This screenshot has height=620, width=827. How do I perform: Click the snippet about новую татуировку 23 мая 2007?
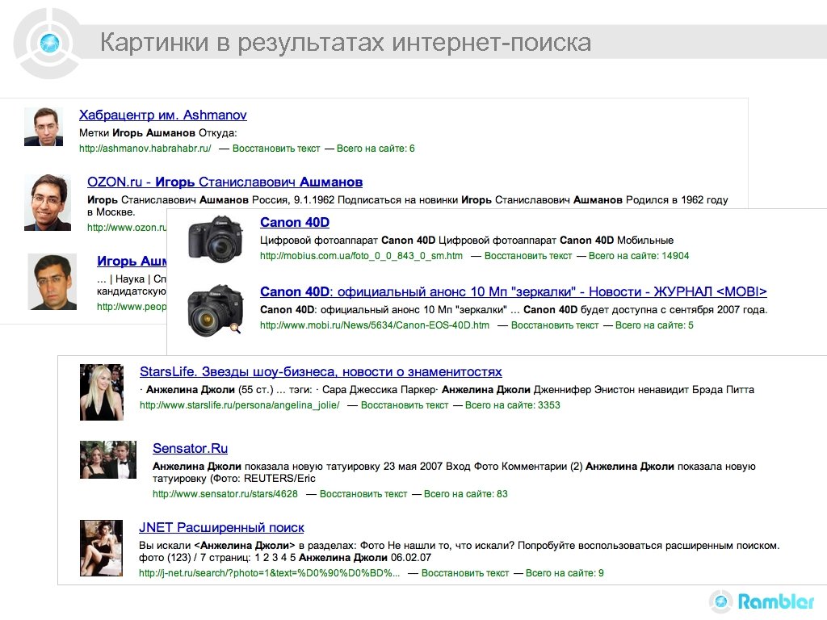click(454, 472)
